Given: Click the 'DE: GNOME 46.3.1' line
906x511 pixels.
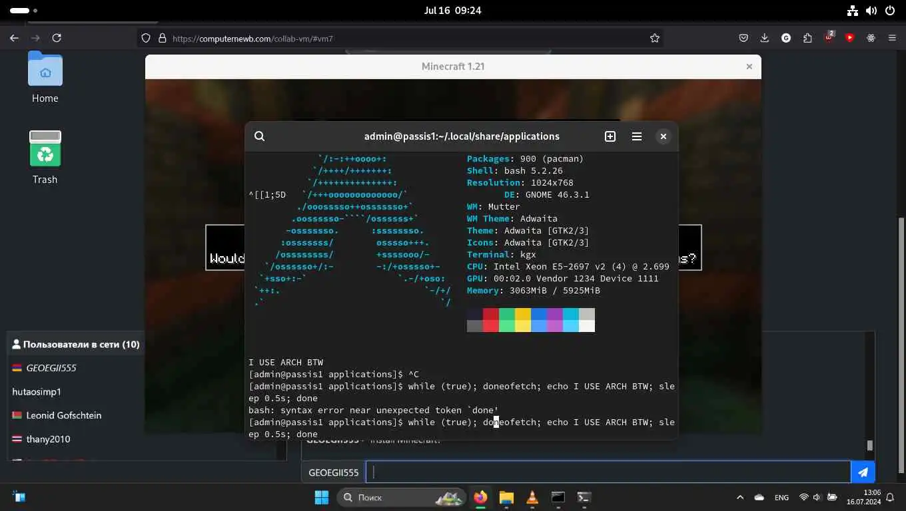Looking at the screenshot, I should click(546, 195).
